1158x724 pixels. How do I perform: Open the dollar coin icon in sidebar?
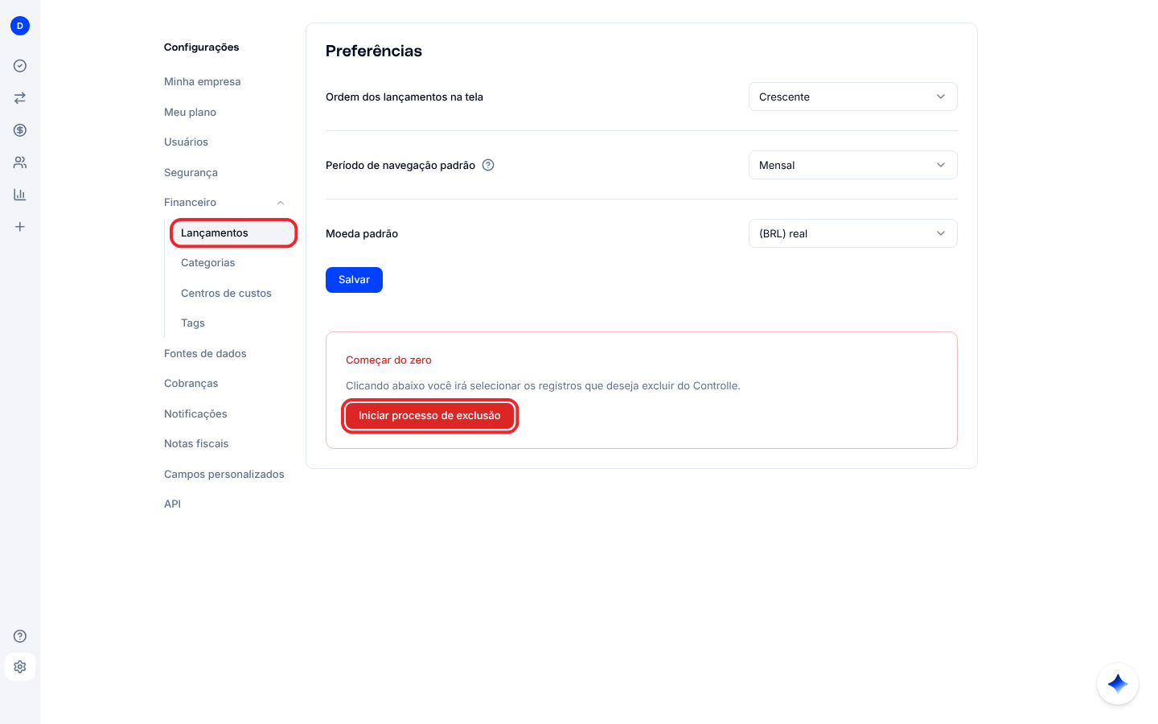click(x=20, y=130)
